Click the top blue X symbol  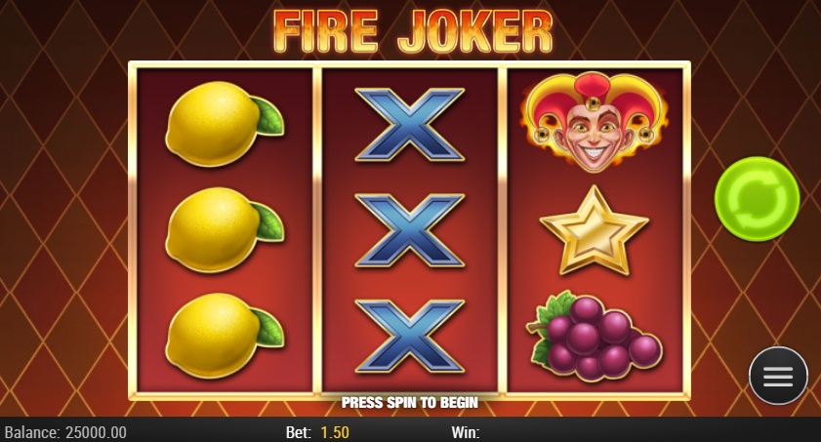coord(409,125)
